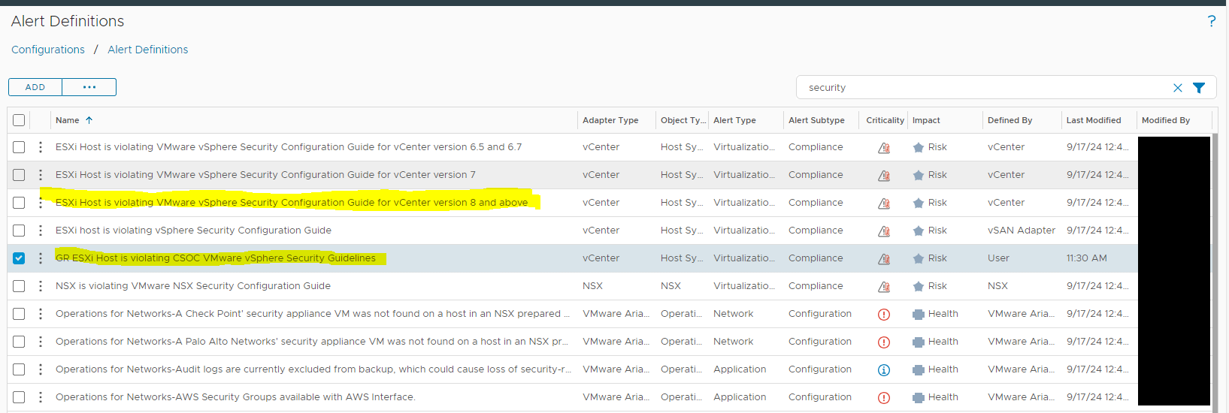This screenshot has width=1229, height=413.
Task: Open row menu for Audit logs backup alert
Action: pyautogui.click(x=41, y=369)
